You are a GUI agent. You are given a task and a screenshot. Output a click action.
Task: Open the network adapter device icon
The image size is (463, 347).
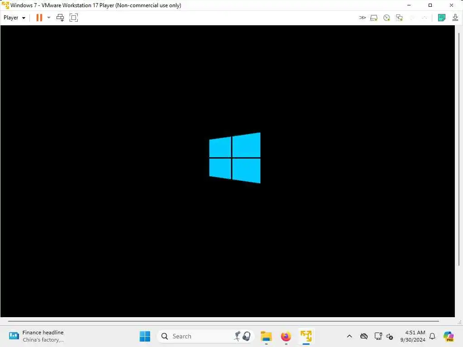pos(399,18)
